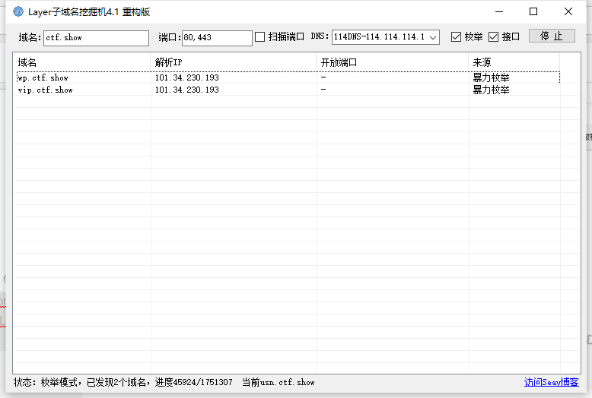This screenshot has width=592, height=398.
Task: Click the 域名 input field containing ctf.show
Action: click(97, 38)
